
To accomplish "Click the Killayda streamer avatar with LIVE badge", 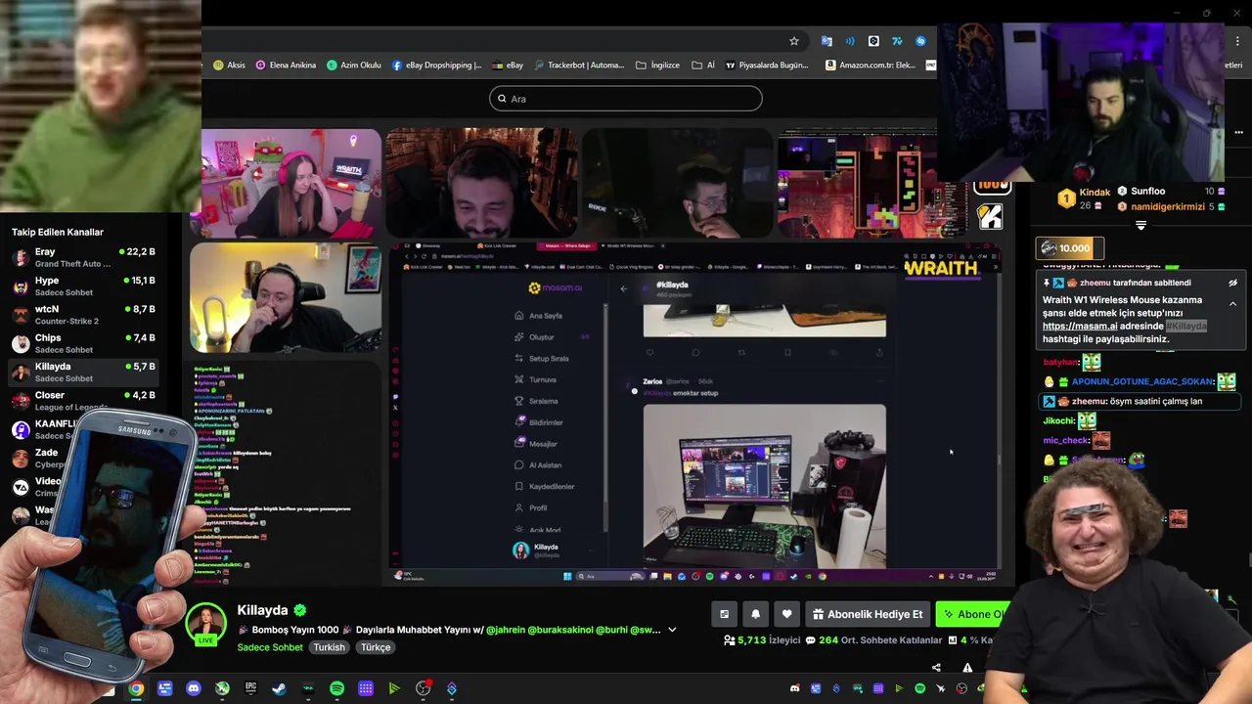I will (206, 625).
